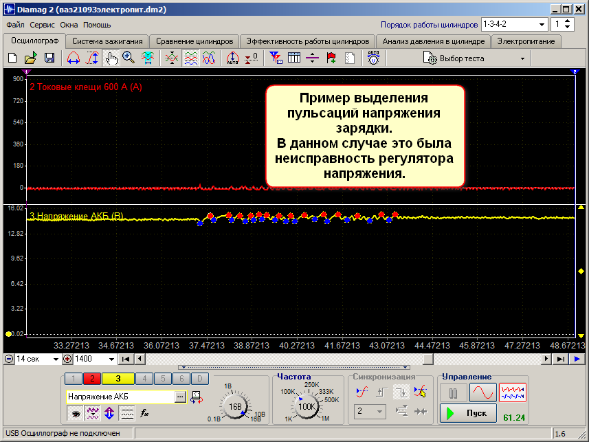Click the New file icon

[x=12, y=58]
